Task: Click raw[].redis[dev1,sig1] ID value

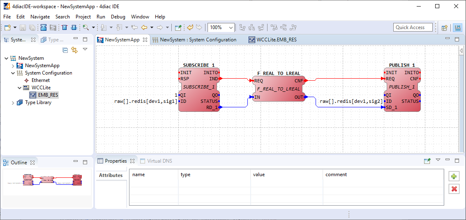Action: click(x=145, y=102)
